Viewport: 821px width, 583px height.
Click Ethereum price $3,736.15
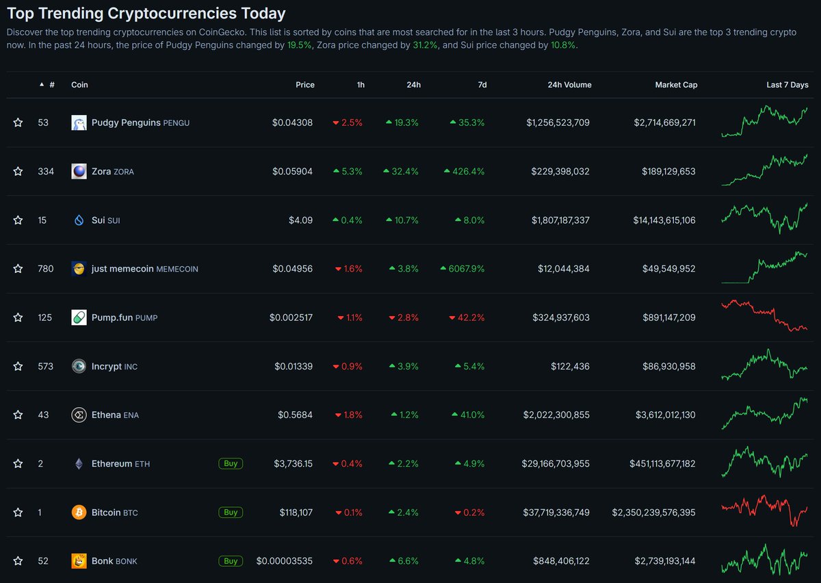click(294, 463)
